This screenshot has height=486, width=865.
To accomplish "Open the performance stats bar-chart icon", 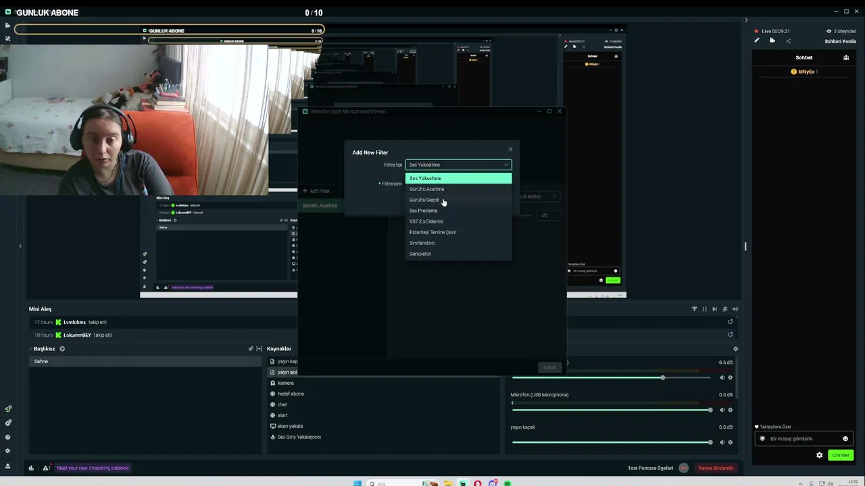I will pos(31,468).
